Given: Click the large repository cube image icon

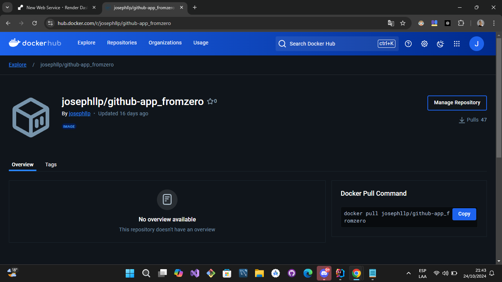Looking at the screenshot, I should pos(31,117).
